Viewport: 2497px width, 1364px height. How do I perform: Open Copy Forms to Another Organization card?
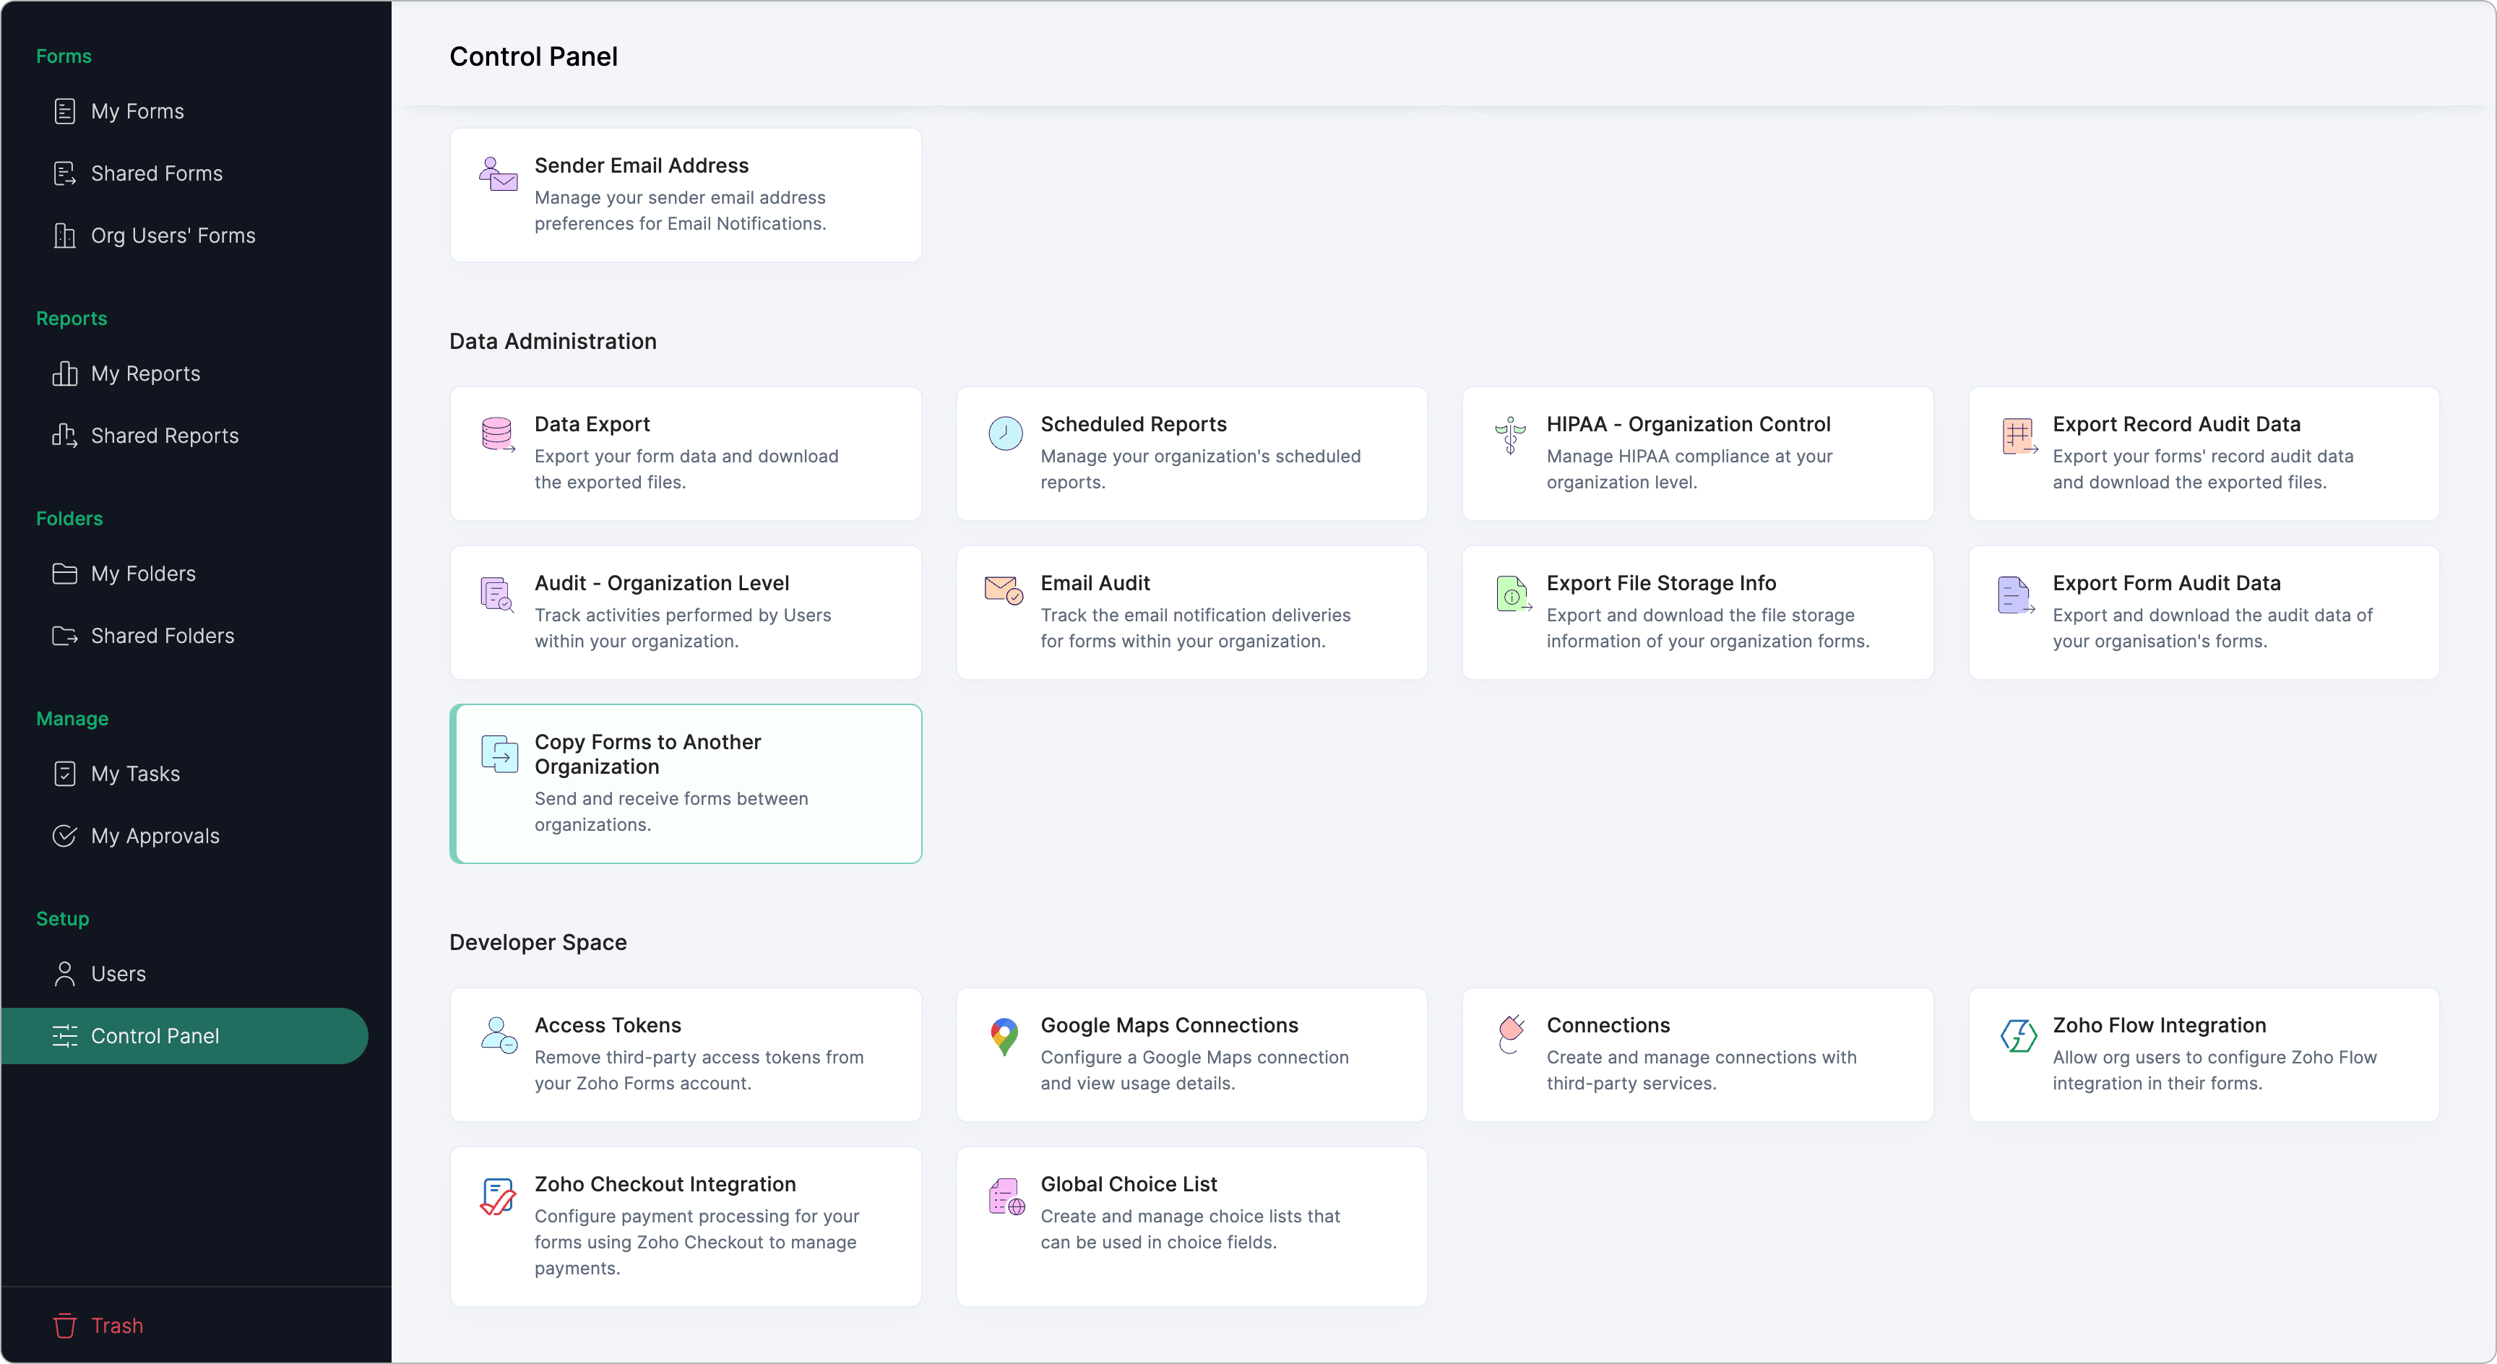686,783
